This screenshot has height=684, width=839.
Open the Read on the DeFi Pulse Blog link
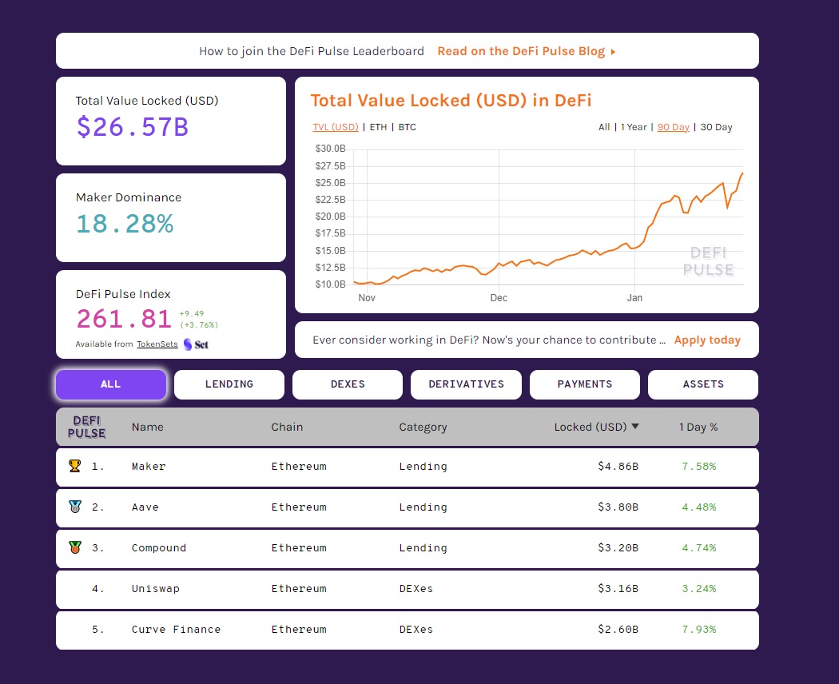click(521, 51)
